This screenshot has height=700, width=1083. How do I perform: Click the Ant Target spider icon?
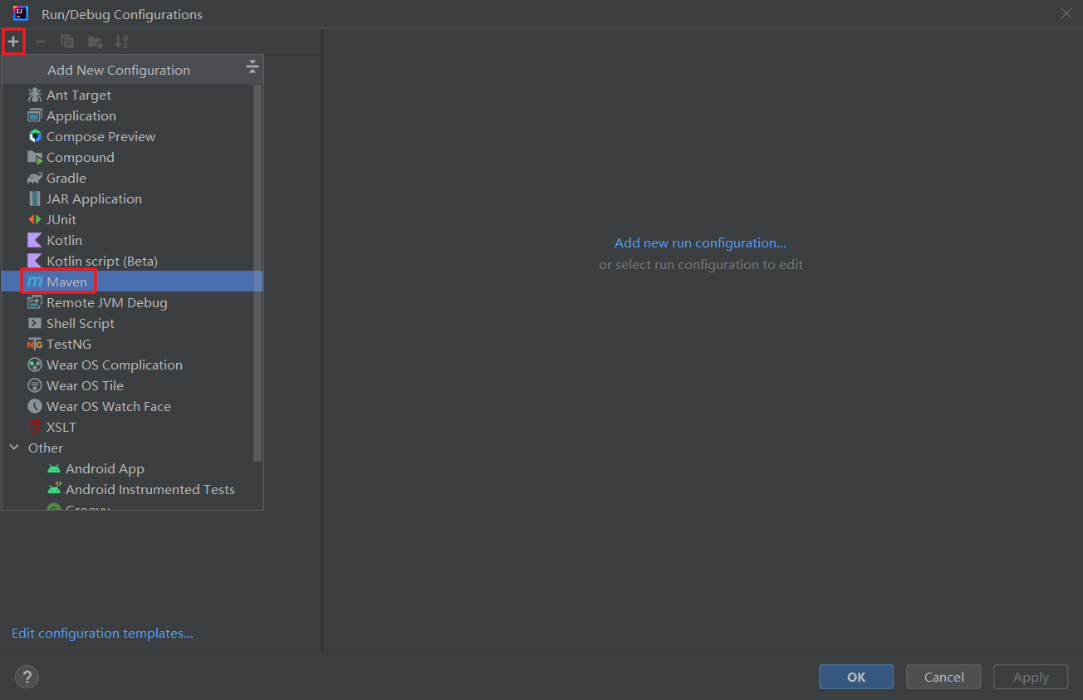pyautogui.click(x=35, y=95)
